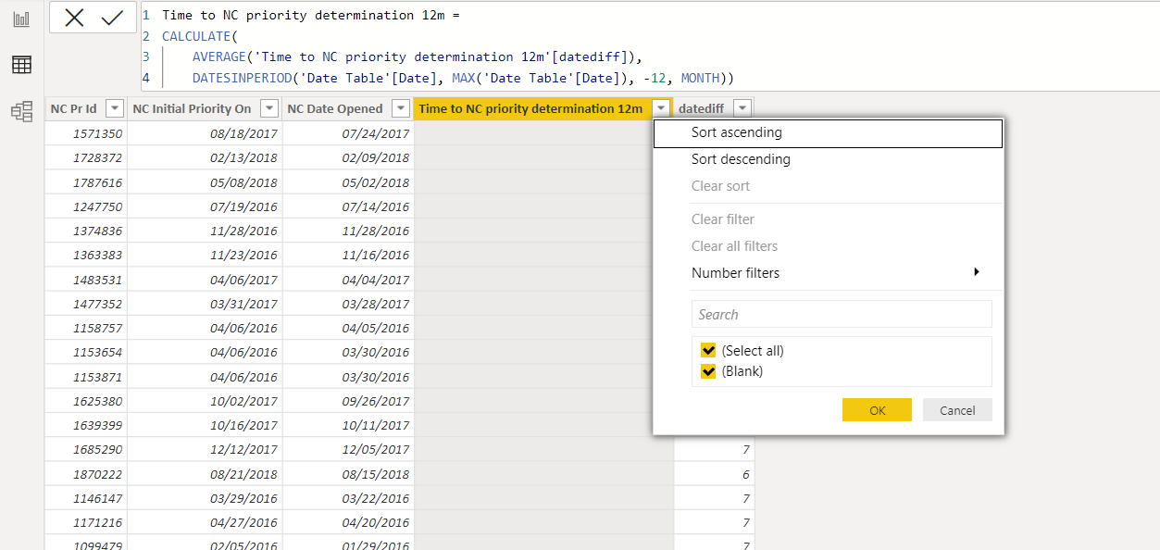Toggle the (Select all) checkbox

(x=708, y=350)
